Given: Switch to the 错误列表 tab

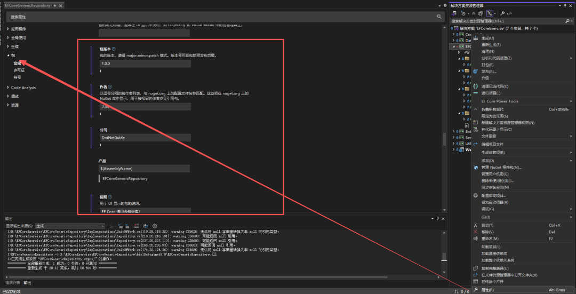Looking at the screenshot, I should 12,283.
